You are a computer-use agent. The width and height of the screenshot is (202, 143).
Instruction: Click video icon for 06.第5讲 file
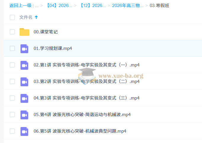[x=24, y=131]
